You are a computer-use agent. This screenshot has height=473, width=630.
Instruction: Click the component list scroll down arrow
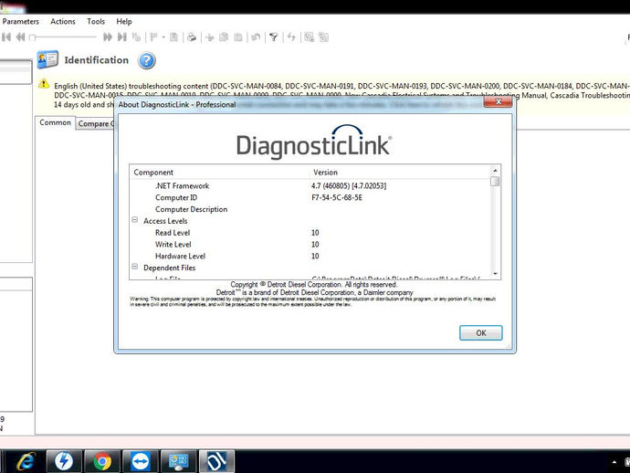[495, 274]
